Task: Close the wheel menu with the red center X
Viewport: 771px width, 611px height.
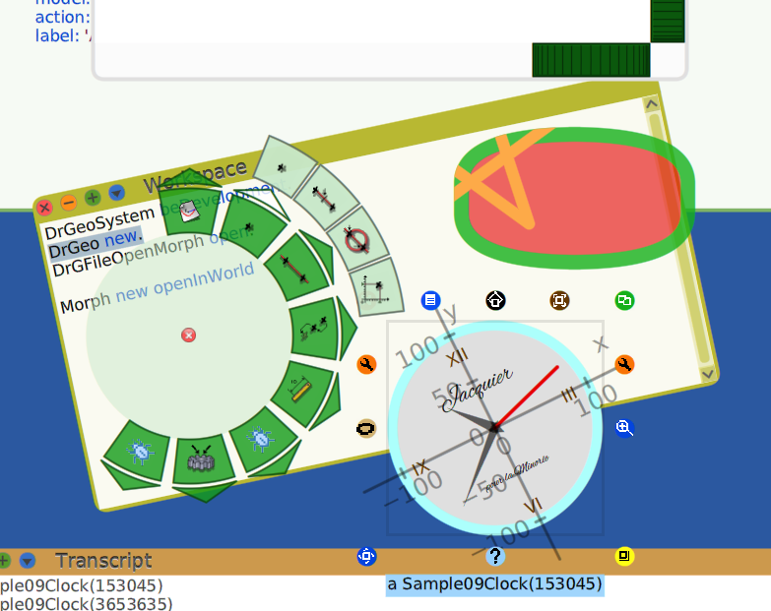Action: pos(188,335)
